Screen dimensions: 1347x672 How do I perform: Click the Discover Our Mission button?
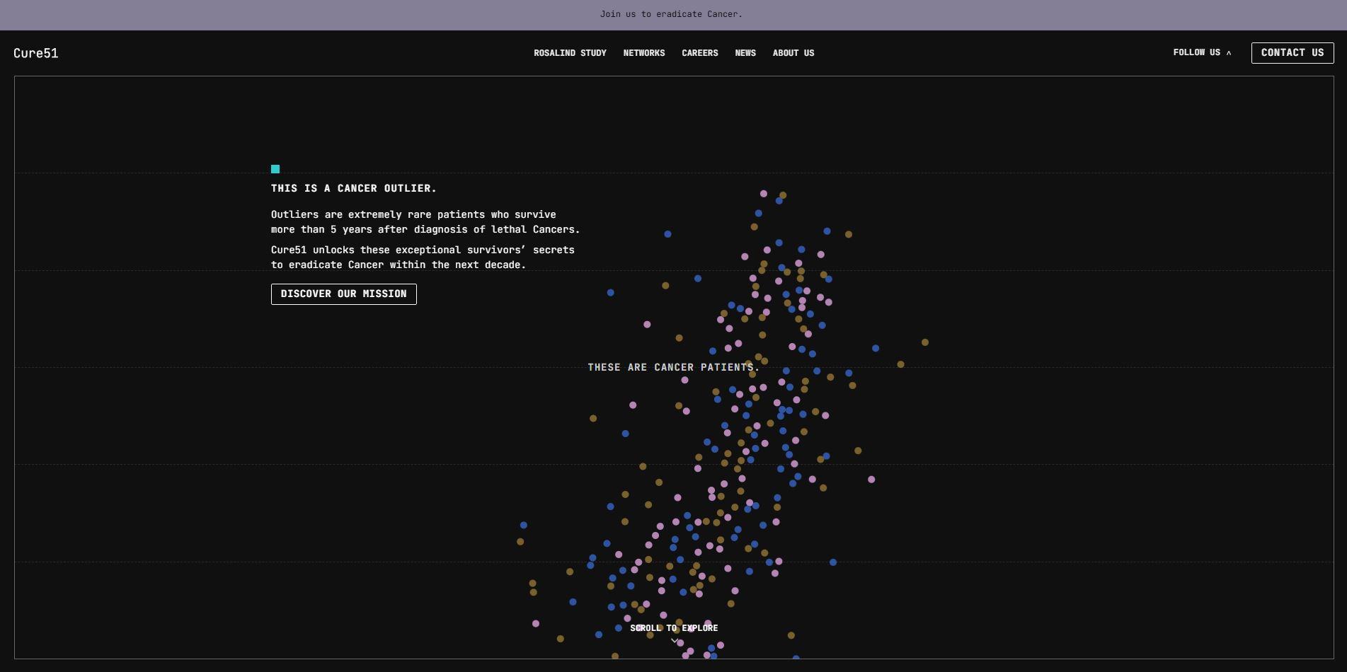coord(343,294)
